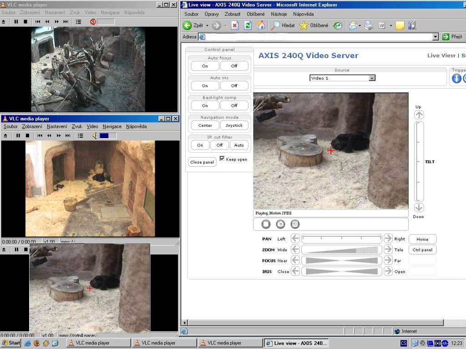
Task: Turn Backlight comp Off
Action: (x=234, y=105)
